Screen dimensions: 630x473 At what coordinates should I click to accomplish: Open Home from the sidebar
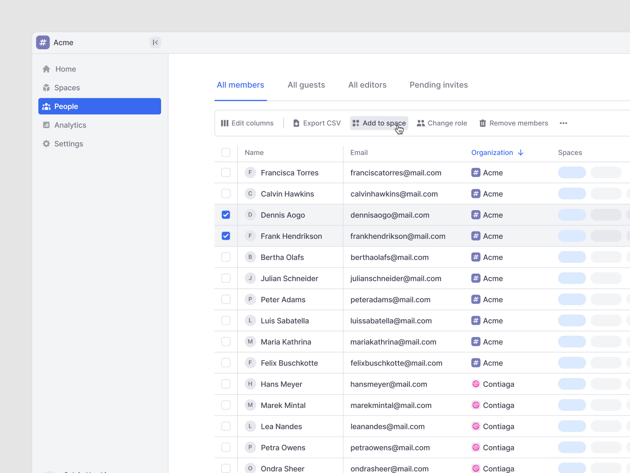tap(65, 69)
